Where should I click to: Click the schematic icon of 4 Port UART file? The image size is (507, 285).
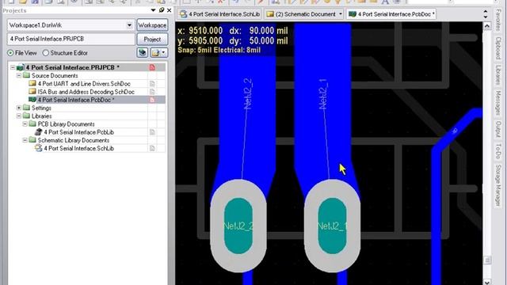click(x=32, y=83)
